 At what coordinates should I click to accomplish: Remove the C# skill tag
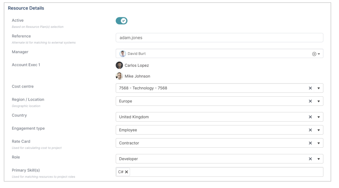(127, 172)
